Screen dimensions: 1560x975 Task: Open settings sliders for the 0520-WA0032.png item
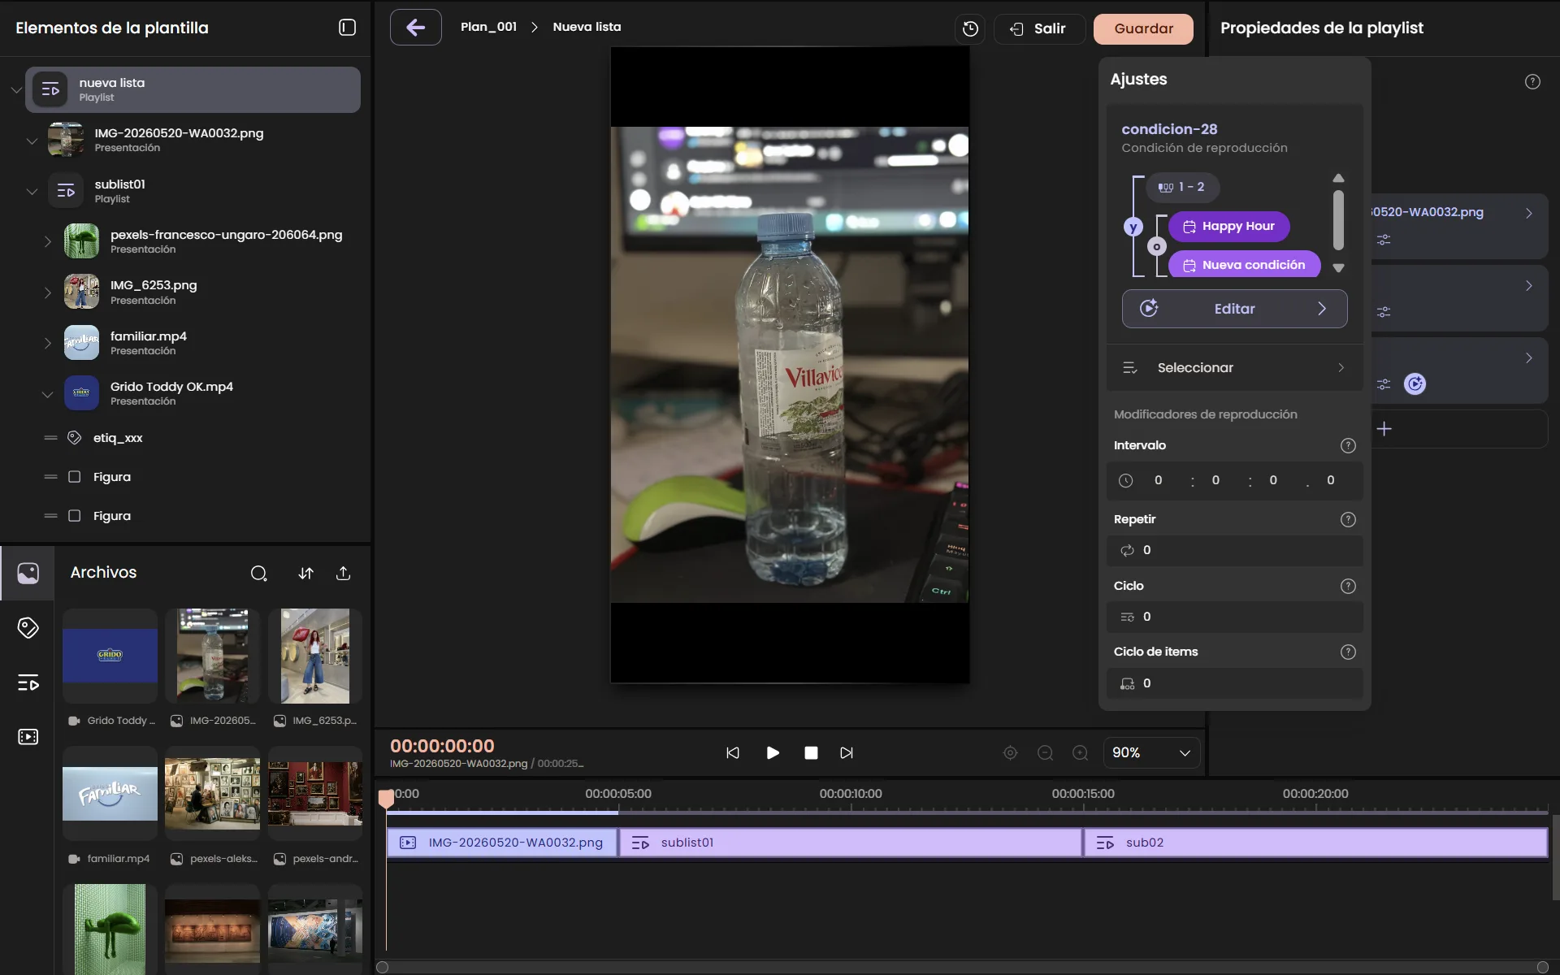coord(1384,240)
